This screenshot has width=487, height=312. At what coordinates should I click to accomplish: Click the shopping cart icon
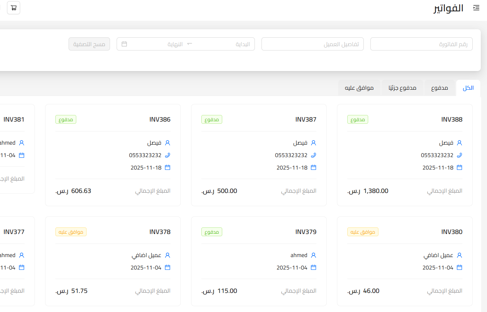[14, 7]
